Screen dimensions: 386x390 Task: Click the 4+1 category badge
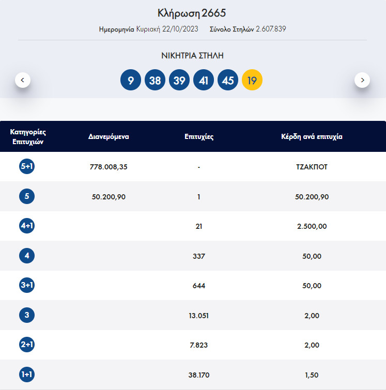(27, 226)
